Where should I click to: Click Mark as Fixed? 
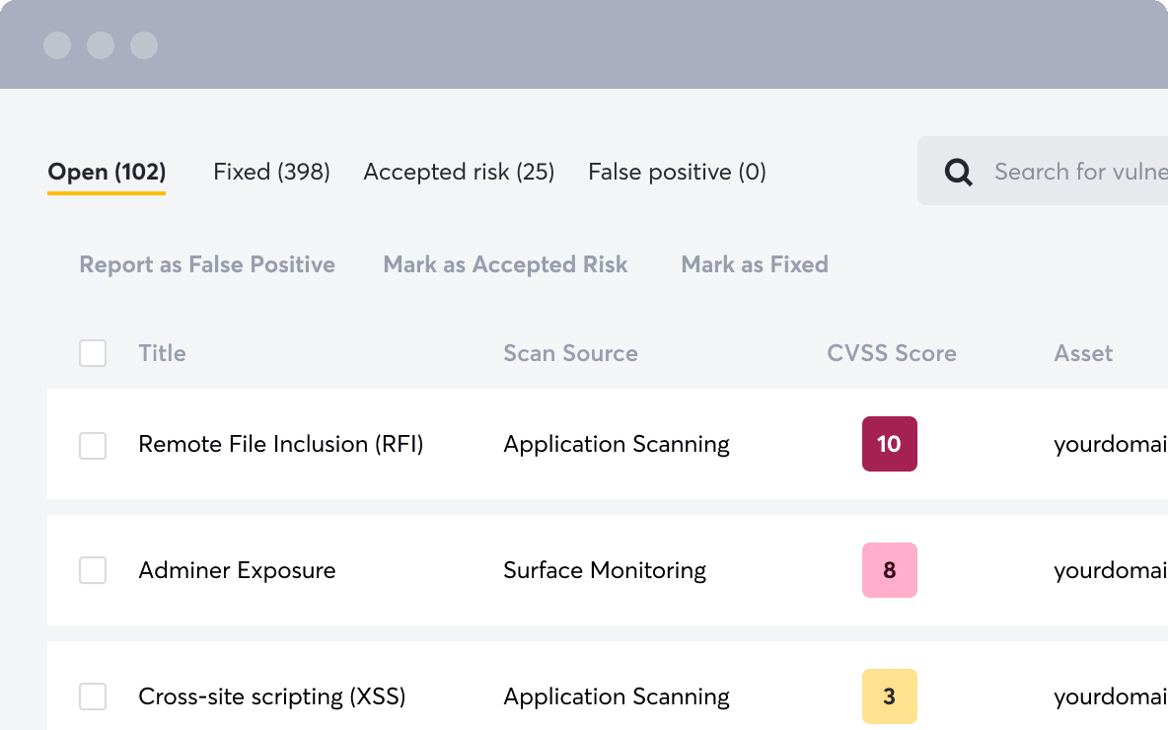tap(755, 264)
